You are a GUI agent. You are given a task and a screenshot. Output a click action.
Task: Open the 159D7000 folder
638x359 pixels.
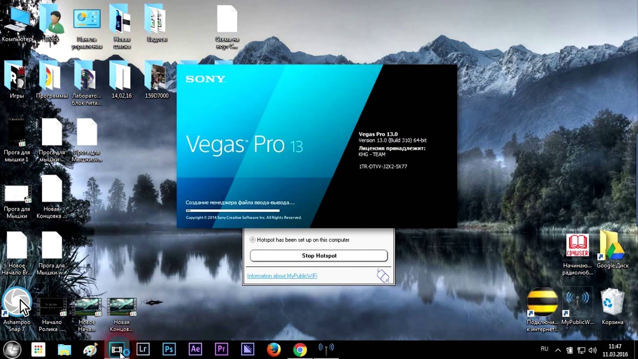157,80
